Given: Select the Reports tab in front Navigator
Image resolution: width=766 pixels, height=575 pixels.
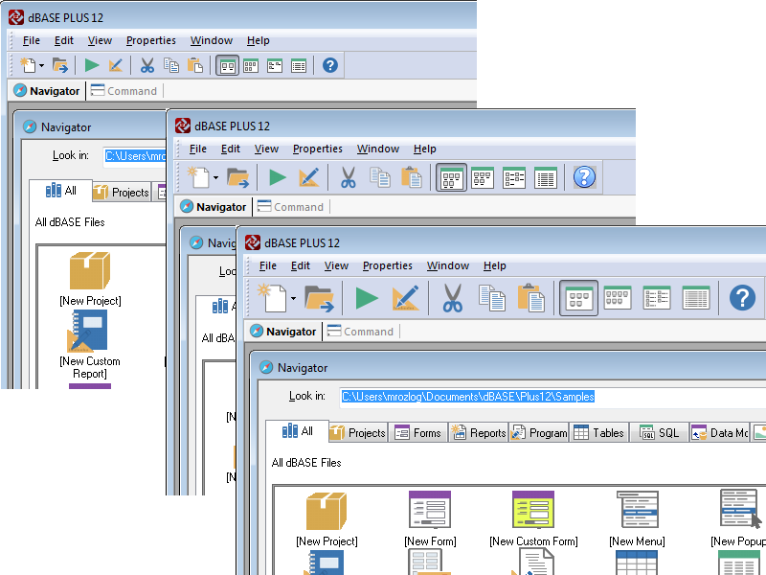Looking at the screenshot, I should click(x=479, y=433).
